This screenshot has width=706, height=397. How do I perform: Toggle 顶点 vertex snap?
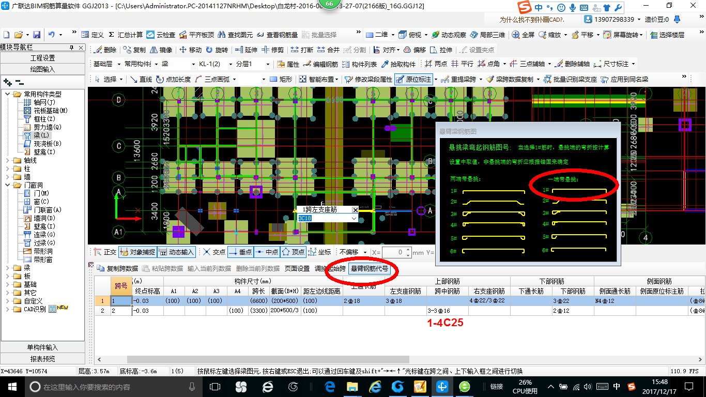[x=294, y=252]
